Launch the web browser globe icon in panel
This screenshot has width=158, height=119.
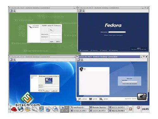pos(21,109)
